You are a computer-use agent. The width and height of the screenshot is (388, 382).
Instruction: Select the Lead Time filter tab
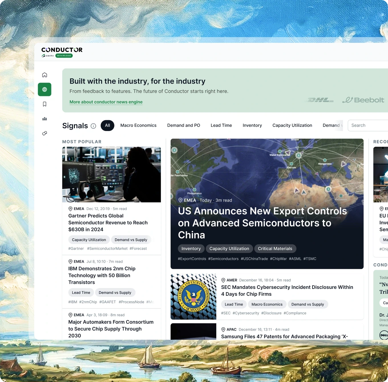221,125
